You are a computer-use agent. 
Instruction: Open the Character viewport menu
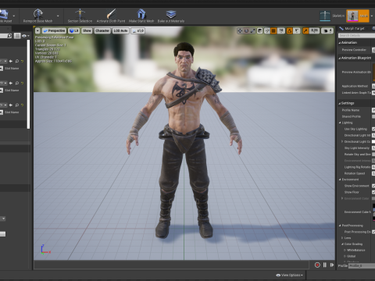(x=102, y=30)
